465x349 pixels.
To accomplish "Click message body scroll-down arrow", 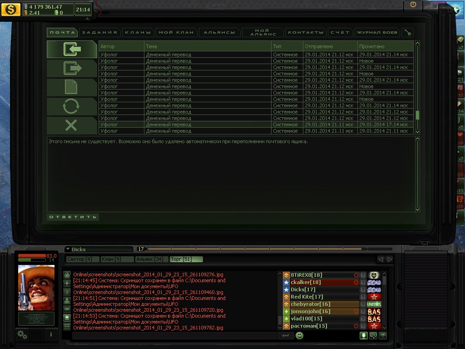I will [418, 209].
